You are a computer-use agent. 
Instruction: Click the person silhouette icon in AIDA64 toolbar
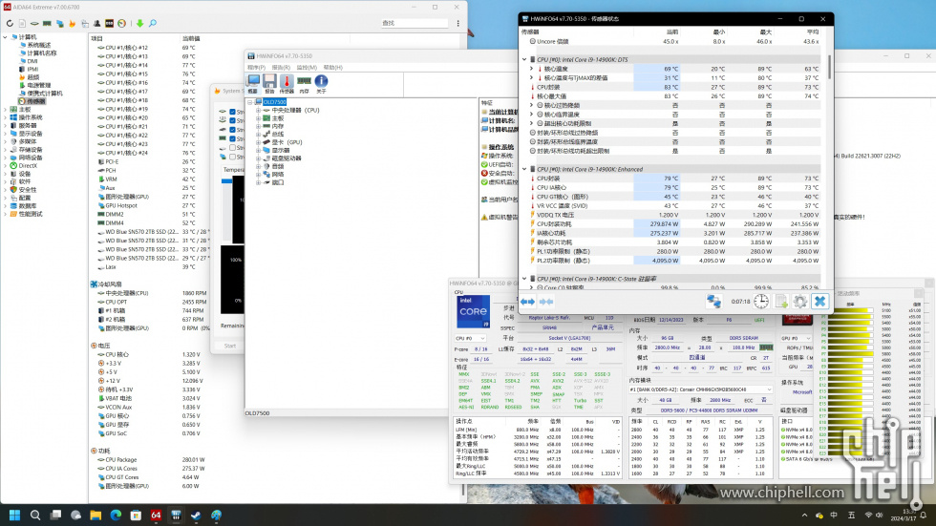coord(96,23)
